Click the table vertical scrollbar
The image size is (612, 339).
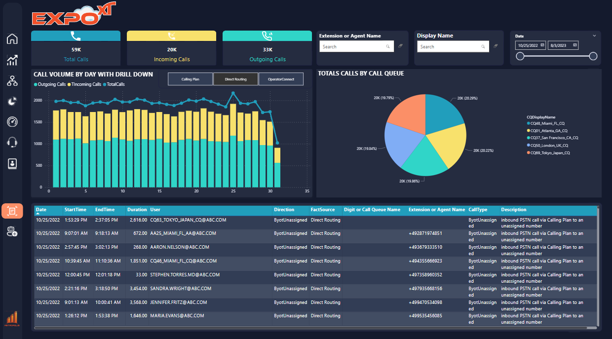pyautogui.click(x=599, y=266)
